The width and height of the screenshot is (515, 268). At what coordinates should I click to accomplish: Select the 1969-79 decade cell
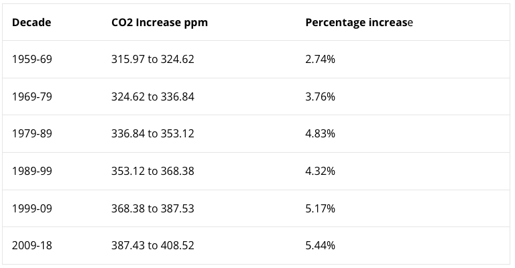tap(32, 96)
